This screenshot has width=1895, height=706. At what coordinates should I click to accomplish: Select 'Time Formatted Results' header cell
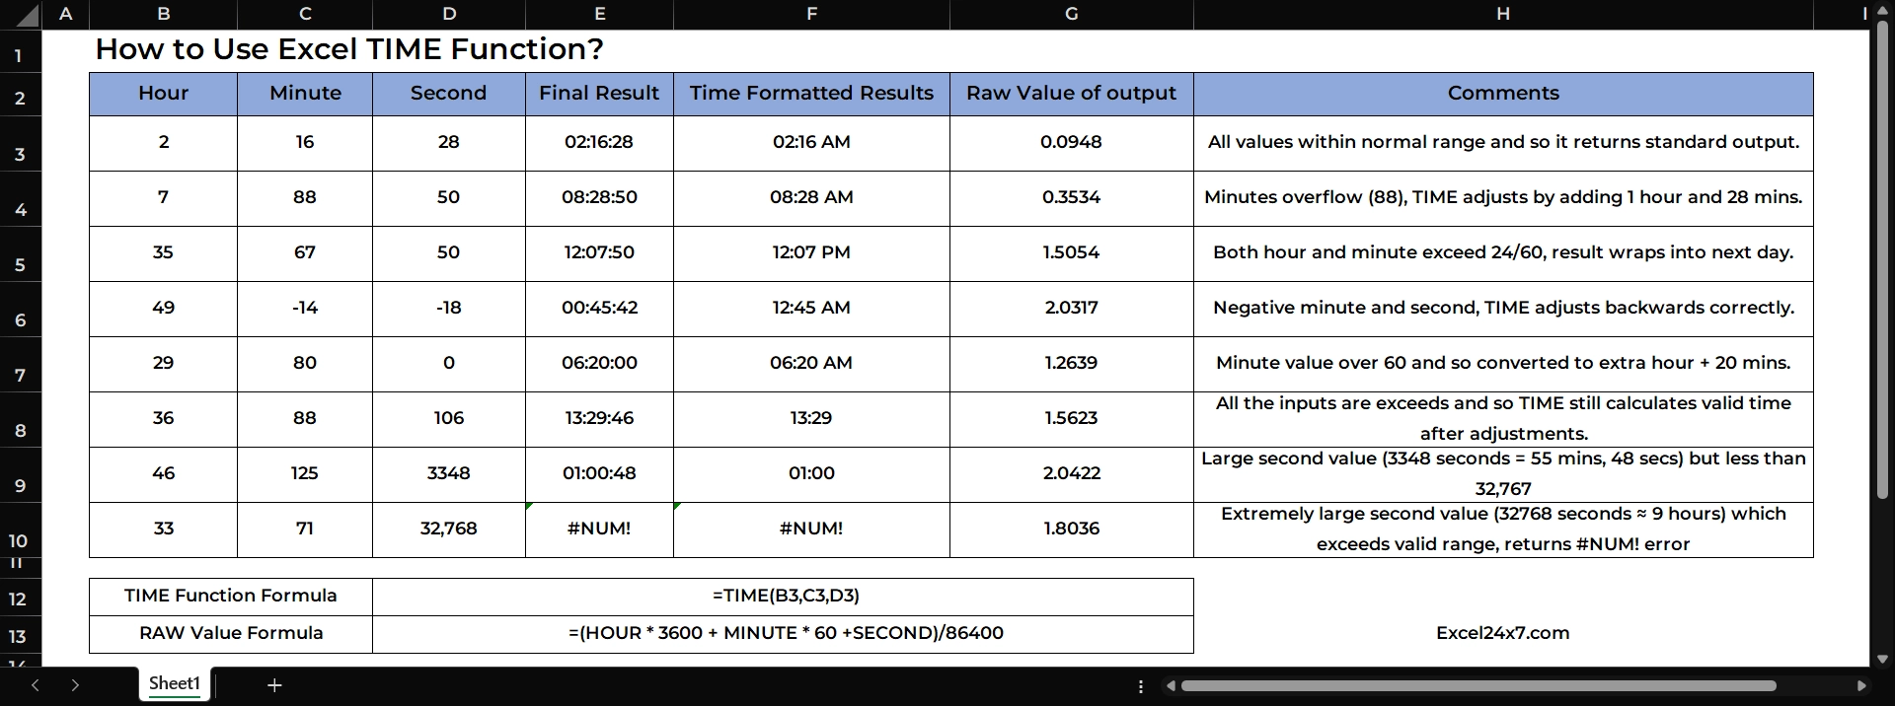(x=812, y=94)
